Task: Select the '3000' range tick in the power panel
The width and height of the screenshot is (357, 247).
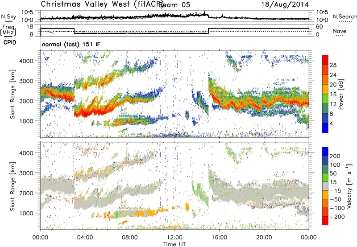Action: tap(26, 81)
